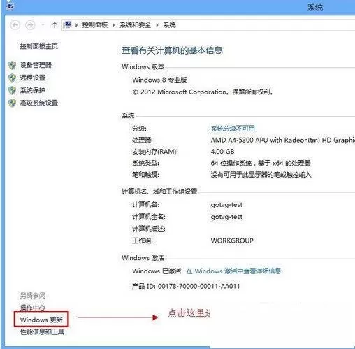Screen dimensions: 355x349
Task: Expand the chevron before 系统 breadcrumb
Action: coord(157,25)
